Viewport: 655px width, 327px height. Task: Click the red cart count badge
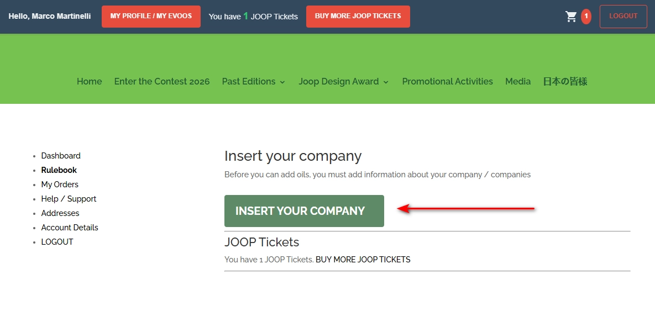click(586, 17)
